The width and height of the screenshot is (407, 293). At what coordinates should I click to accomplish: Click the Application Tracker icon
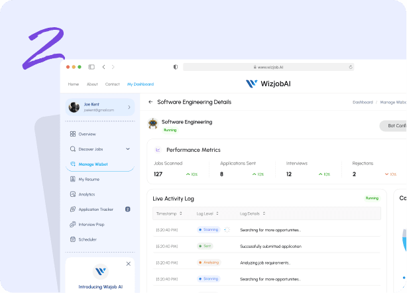[x=73, y=209]
